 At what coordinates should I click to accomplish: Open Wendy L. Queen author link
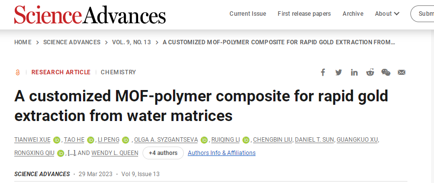pyautogui.click(x=115, y=153)
